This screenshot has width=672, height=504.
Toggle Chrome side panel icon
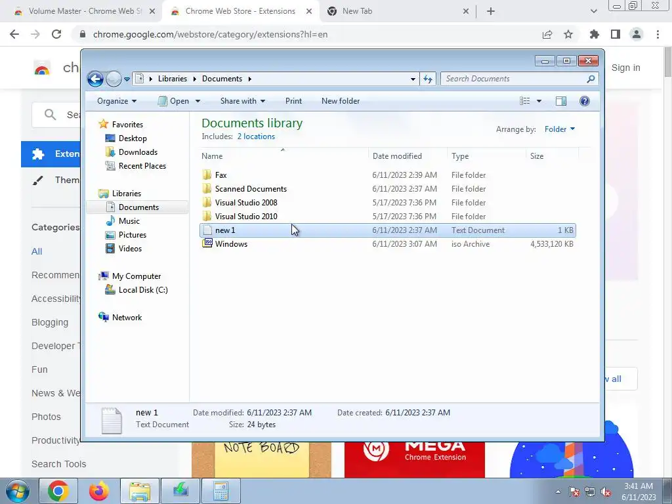coord(616,34)
